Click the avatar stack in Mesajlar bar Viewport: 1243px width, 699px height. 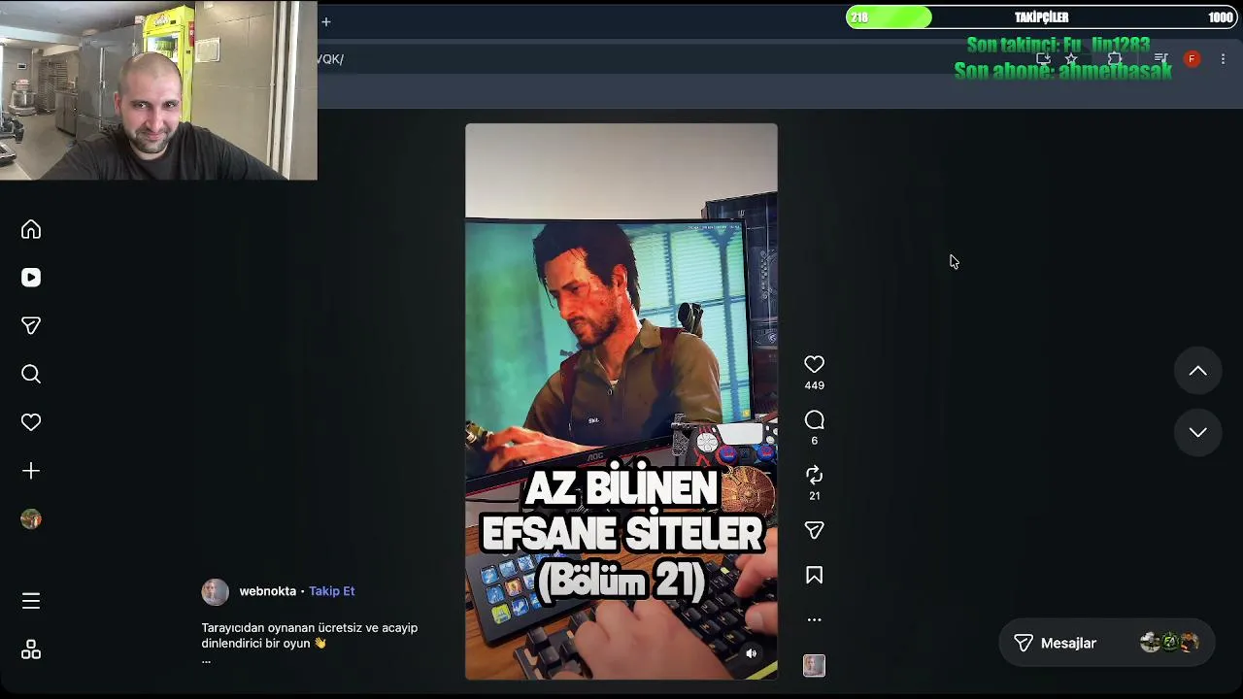[x=1169, y=643]
